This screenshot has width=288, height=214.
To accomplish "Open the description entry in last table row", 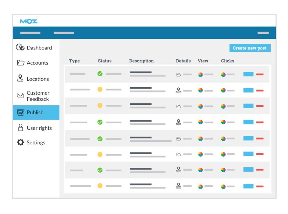I will pos(148,186).
